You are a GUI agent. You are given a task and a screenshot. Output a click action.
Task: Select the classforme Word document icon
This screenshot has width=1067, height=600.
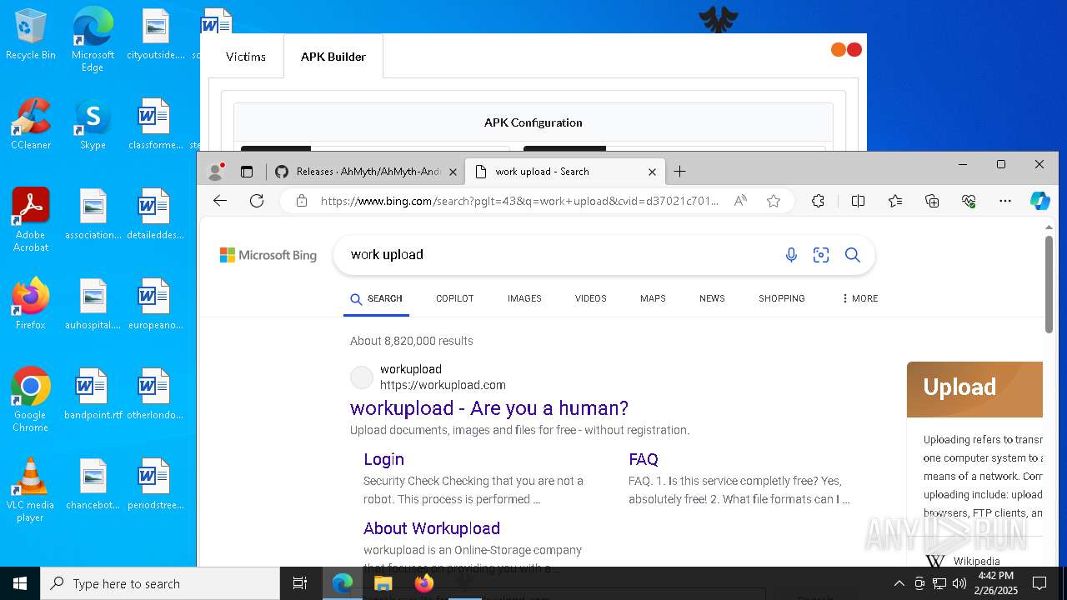(155, 124)
